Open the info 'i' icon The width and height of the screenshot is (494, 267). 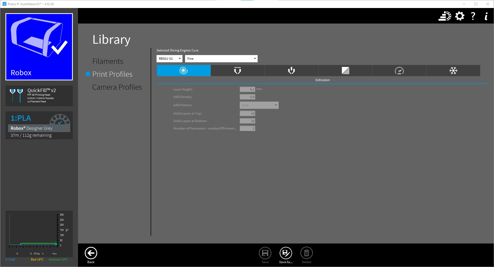(486, 16)
